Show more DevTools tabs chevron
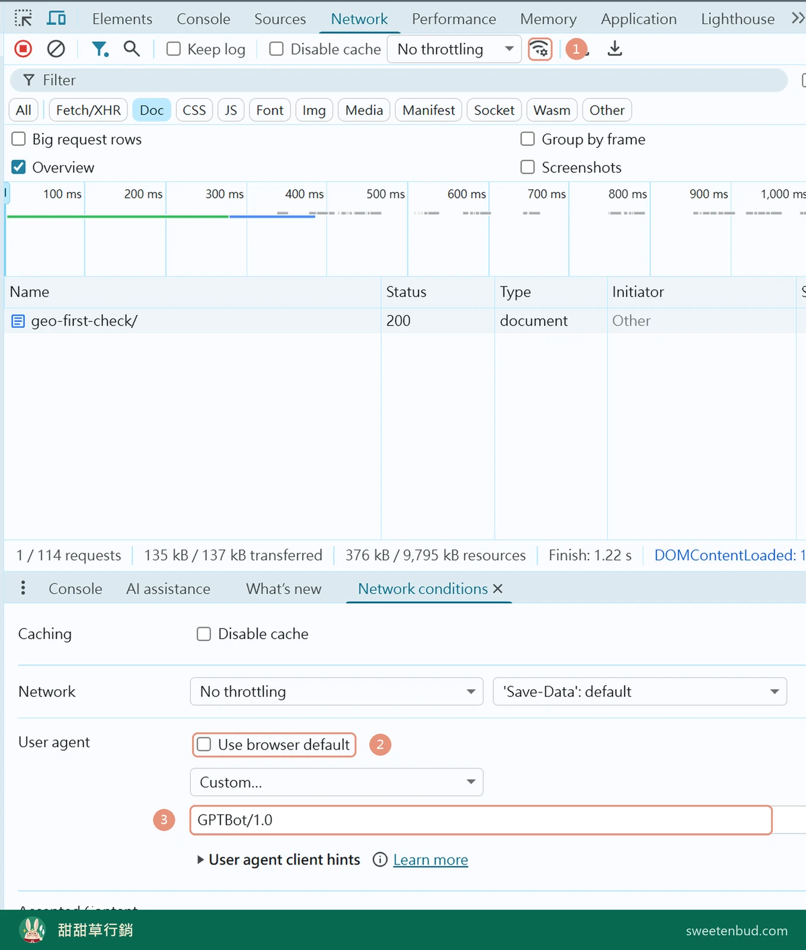This screenshot has width=806, height=950. (x=798, y=18)
